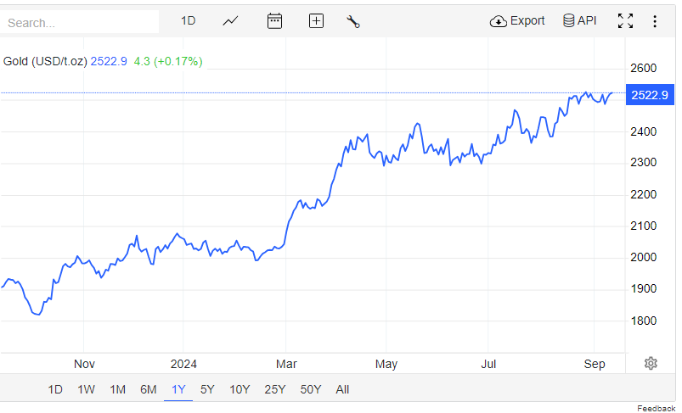Click the Nov x-axis label
This screenshot has height=413, width=682.
(x=84, y=364)
